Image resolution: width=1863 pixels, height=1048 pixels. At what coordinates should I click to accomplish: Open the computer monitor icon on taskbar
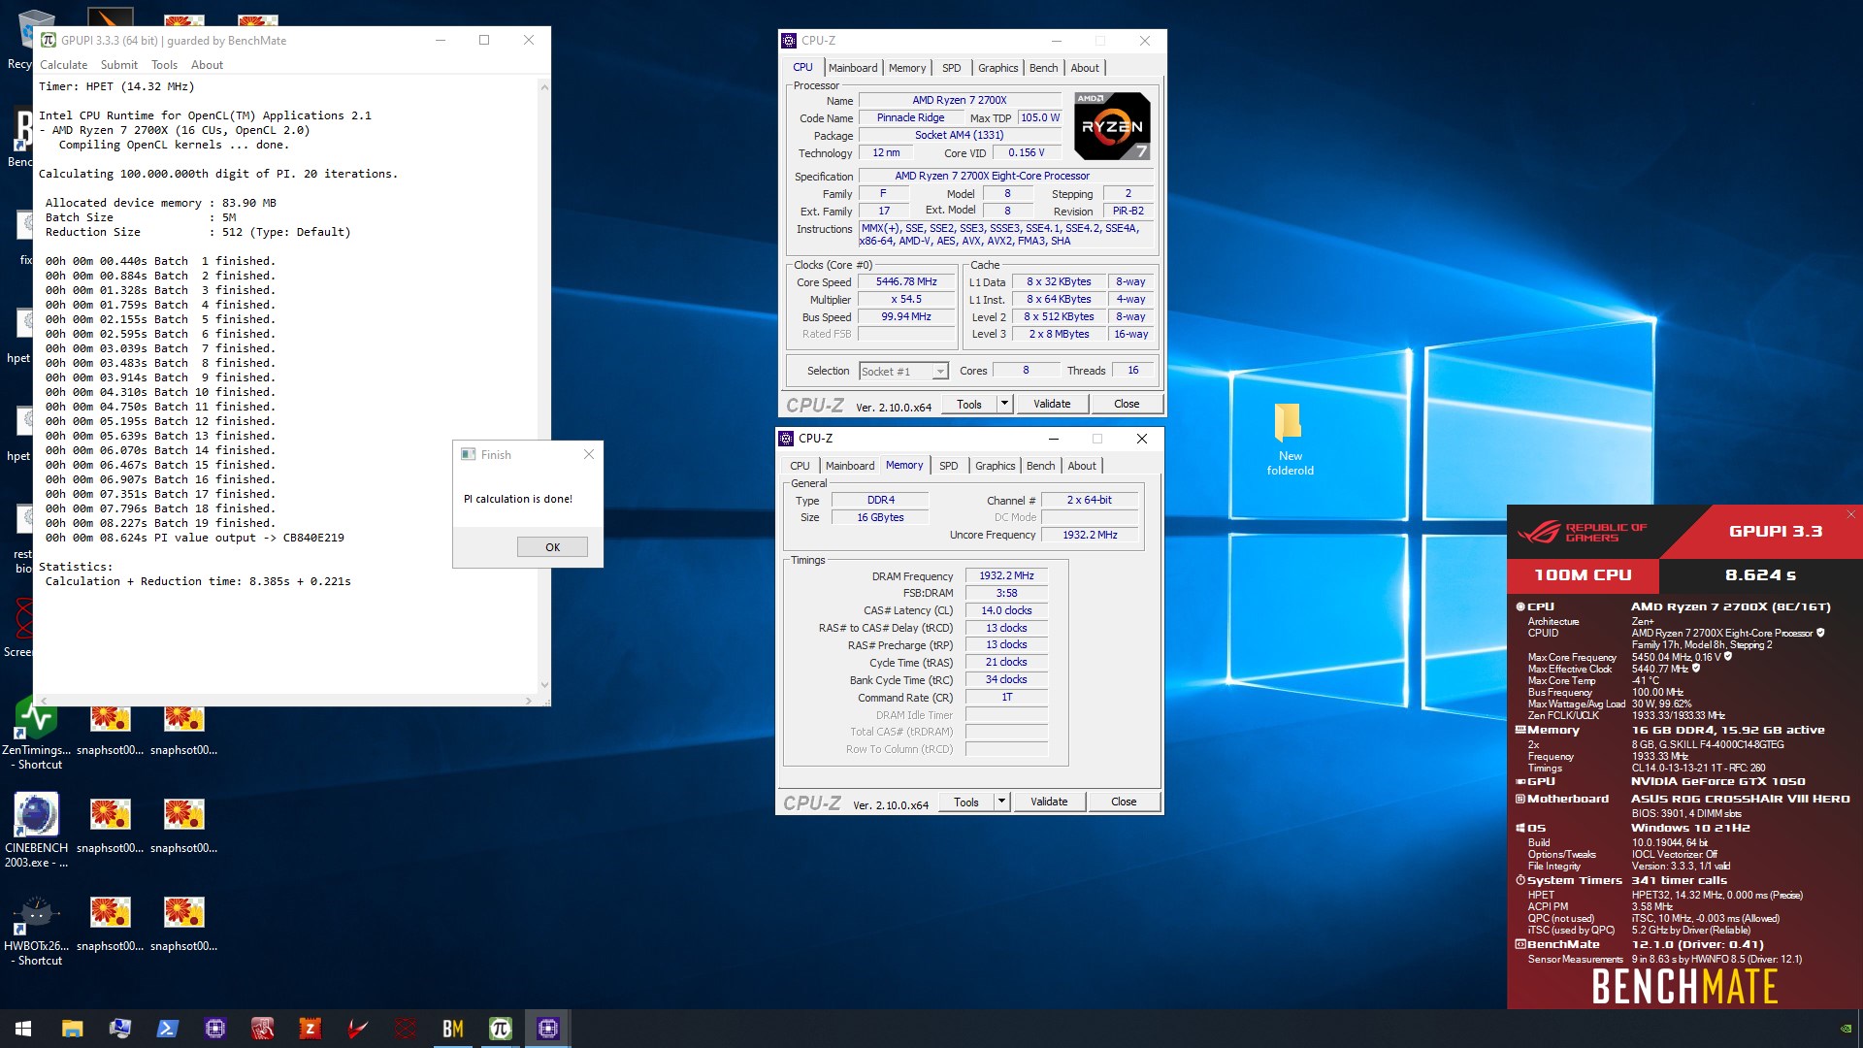[119, 1029]
